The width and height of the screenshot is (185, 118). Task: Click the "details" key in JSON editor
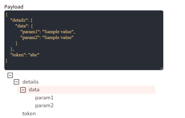click(19, 20)
